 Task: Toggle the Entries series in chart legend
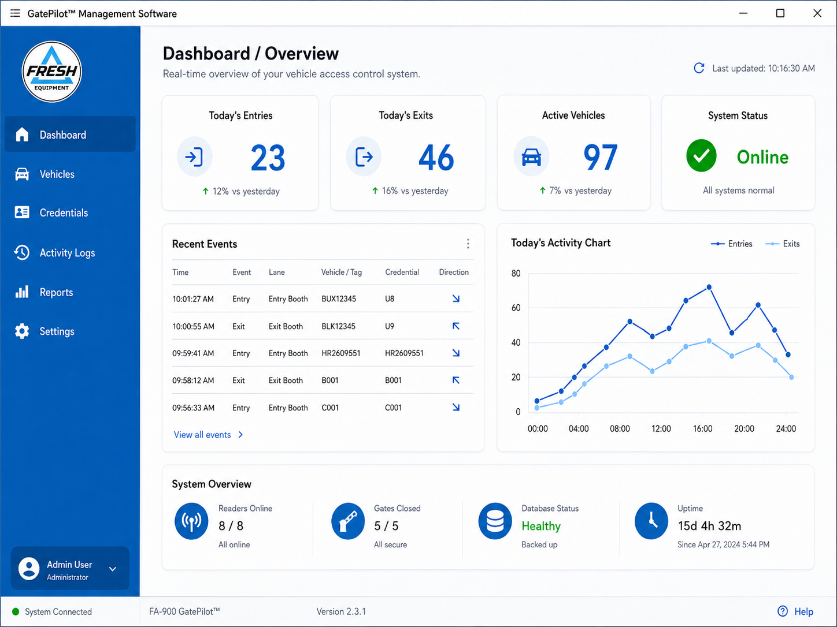(x=731, y=244)
